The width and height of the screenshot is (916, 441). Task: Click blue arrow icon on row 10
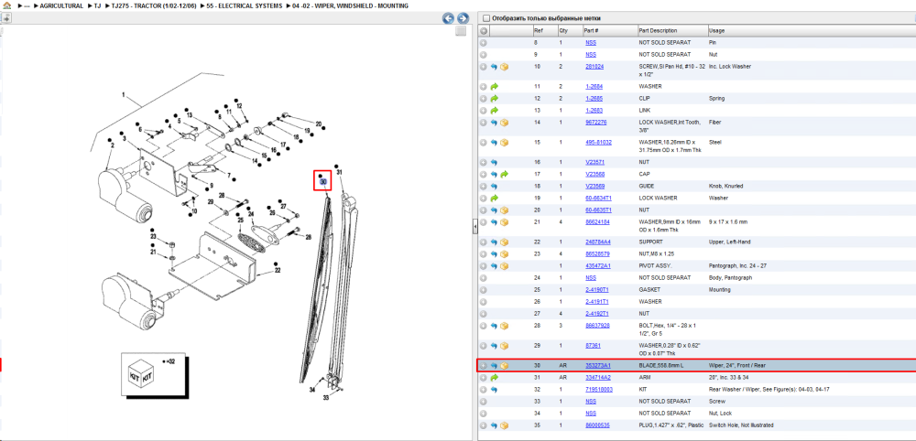[x=494, y=67]
